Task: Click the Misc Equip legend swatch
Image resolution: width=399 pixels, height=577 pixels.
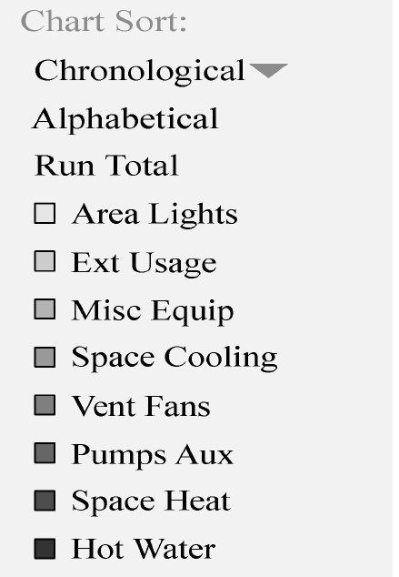Action: (x=45, y=309)
